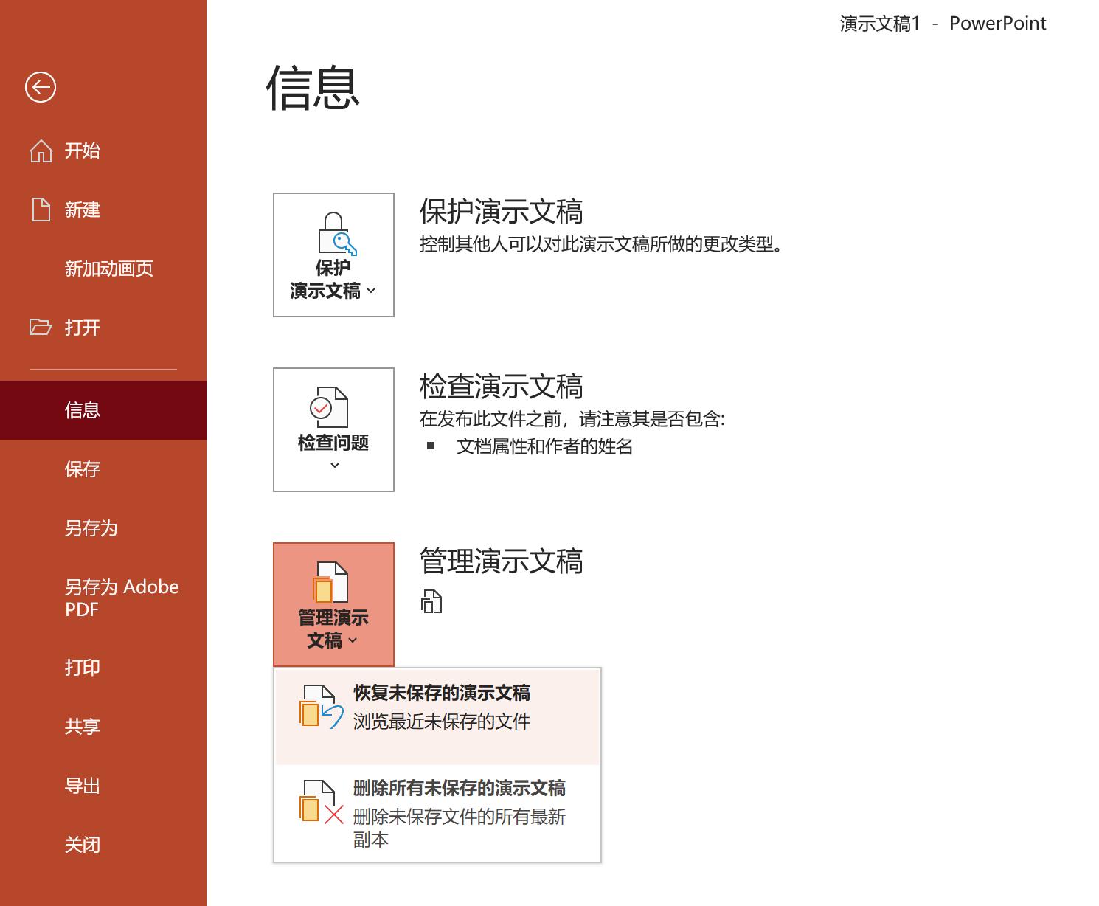Open the 共享 section

tap(81, 726)
